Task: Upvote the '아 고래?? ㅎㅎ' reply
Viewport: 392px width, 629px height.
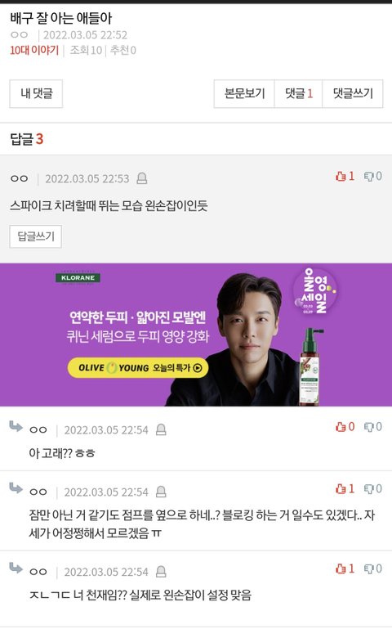Action: point(345,427)
